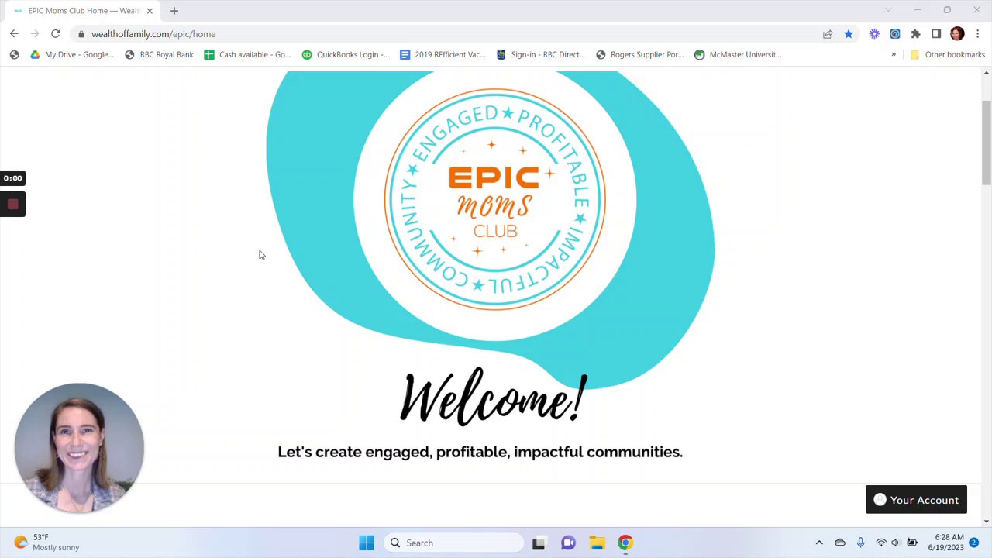
Task: Stop the screen recording red button
Action: (12, 205)
